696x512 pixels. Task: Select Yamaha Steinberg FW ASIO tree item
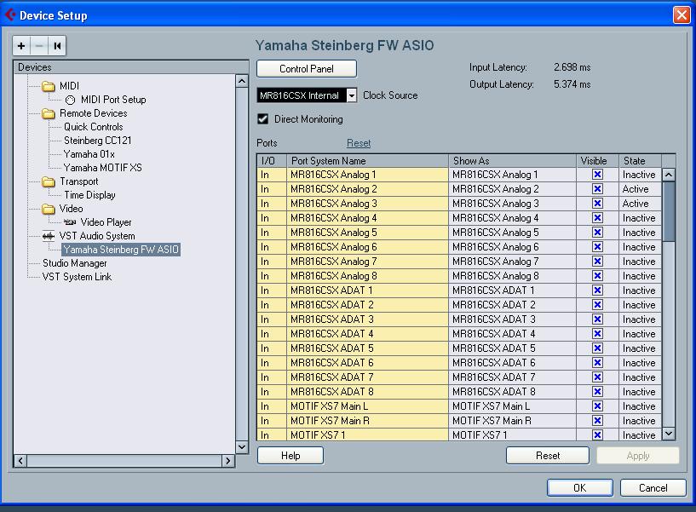(x=121, y=250)
